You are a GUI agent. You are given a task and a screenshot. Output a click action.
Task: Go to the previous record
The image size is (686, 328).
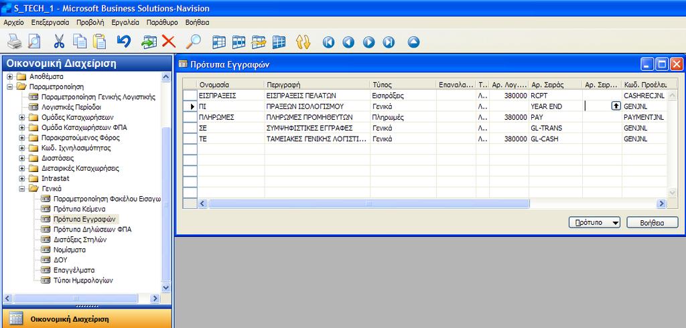coord(348,42)
